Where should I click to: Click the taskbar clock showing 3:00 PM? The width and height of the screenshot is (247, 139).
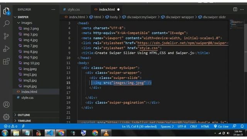(238, 133)
